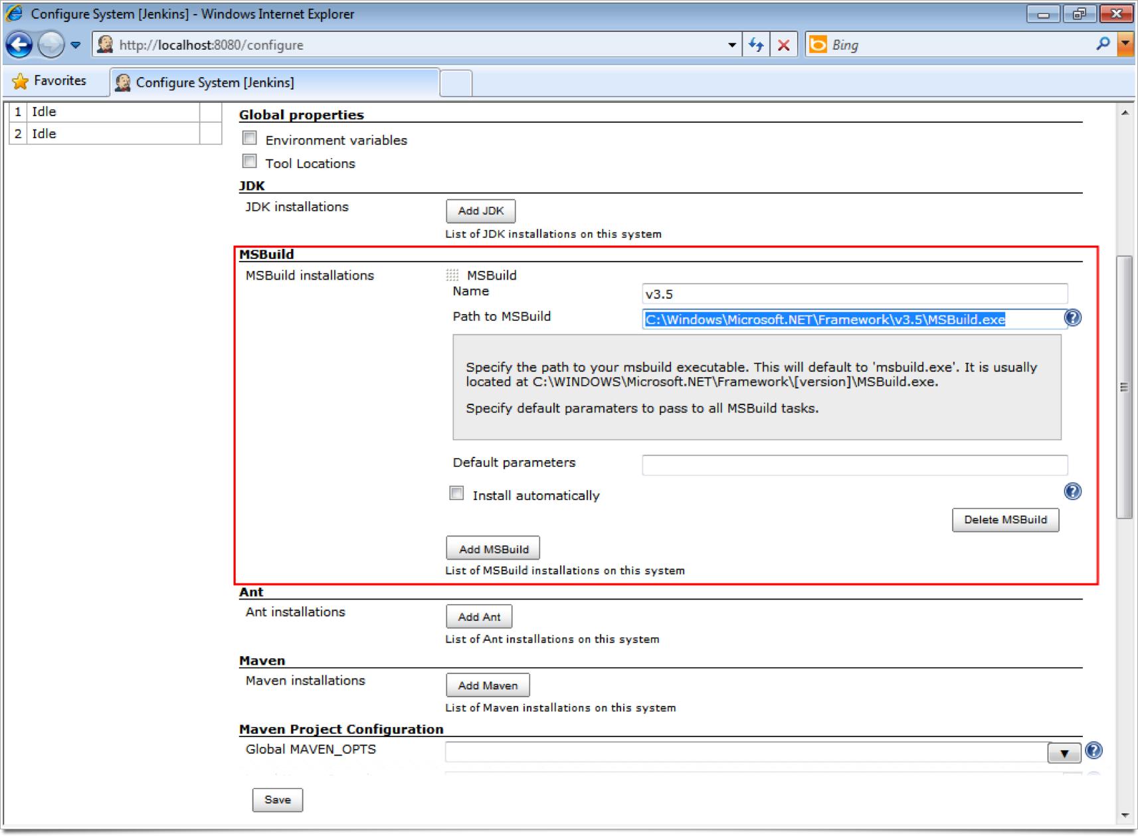The image size is (1138, 836).
Task: Click the vertical scrollbar thumb
Action: (x=1125, y=387)
